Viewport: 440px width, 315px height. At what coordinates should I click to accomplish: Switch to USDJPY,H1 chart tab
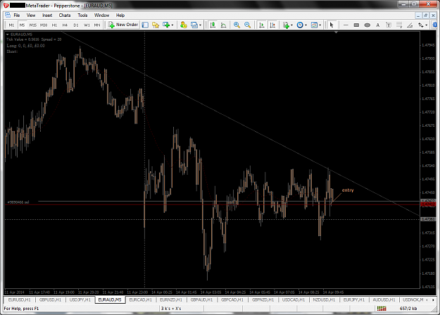[80, 299]
